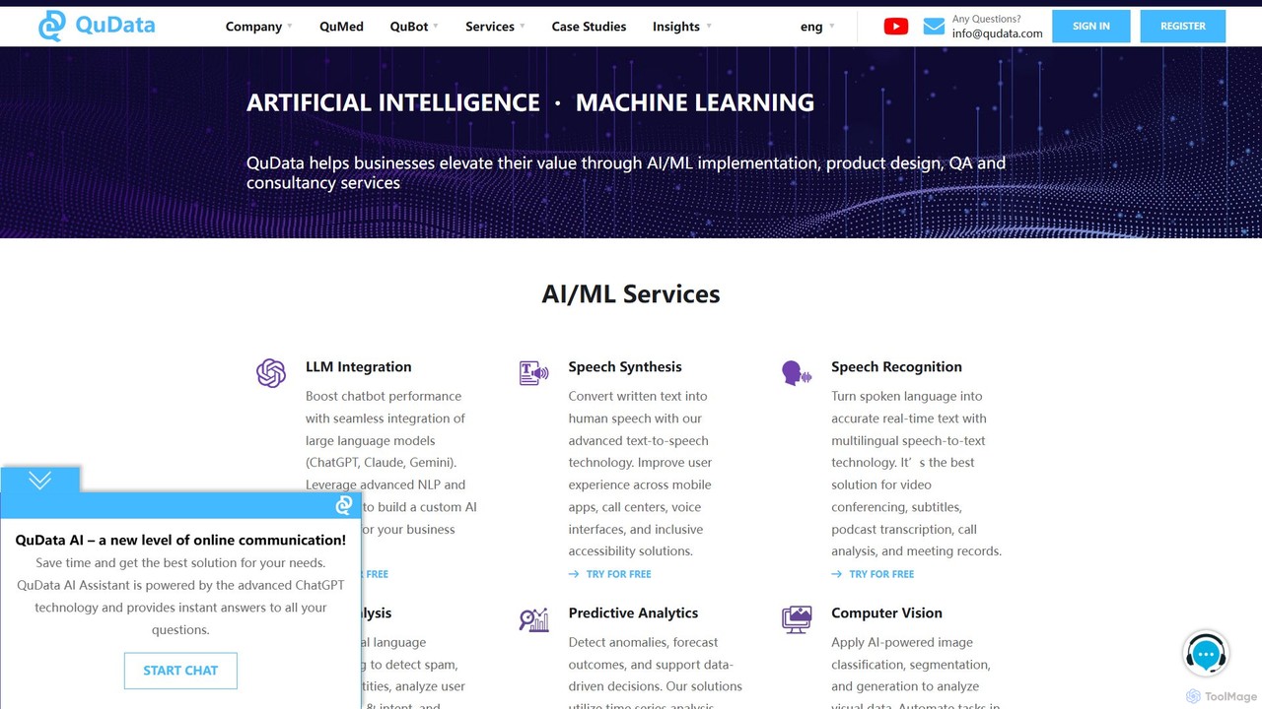Open the Speech Recognition heading
Screen dimensions: 1262x709
click(896, 366)
